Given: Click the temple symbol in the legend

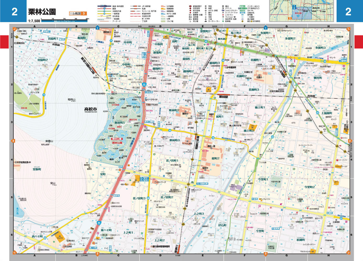Looking at the screenshot, I should tap(205, 17).
